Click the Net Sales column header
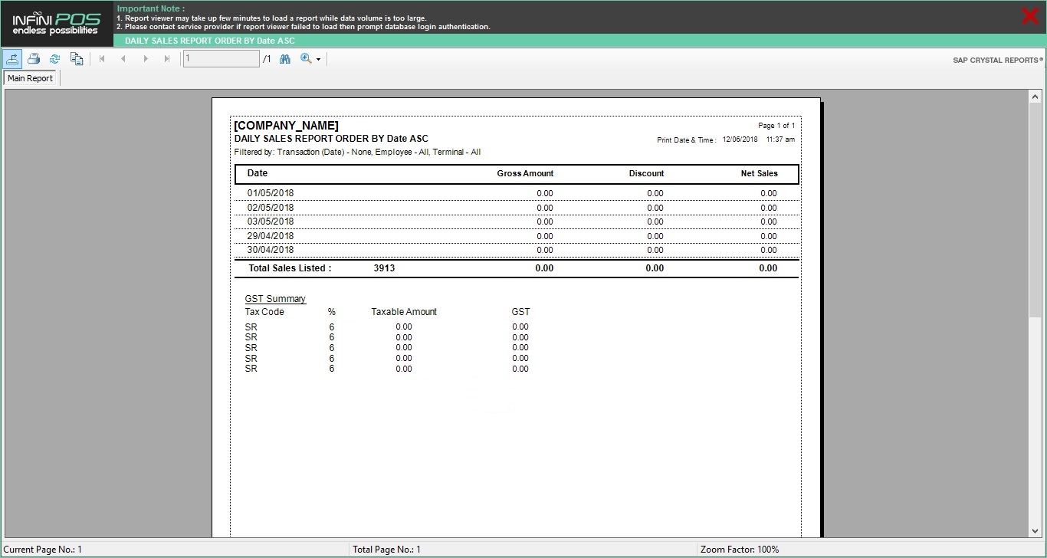The image size is (1047, 558). [759, 174]
